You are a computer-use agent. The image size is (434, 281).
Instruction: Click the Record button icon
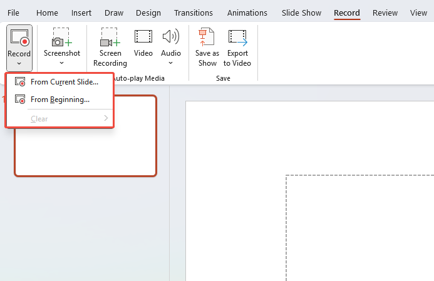click(x=19, y=38)
